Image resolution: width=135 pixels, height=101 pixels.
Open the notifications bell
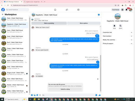tap(126, 10)
